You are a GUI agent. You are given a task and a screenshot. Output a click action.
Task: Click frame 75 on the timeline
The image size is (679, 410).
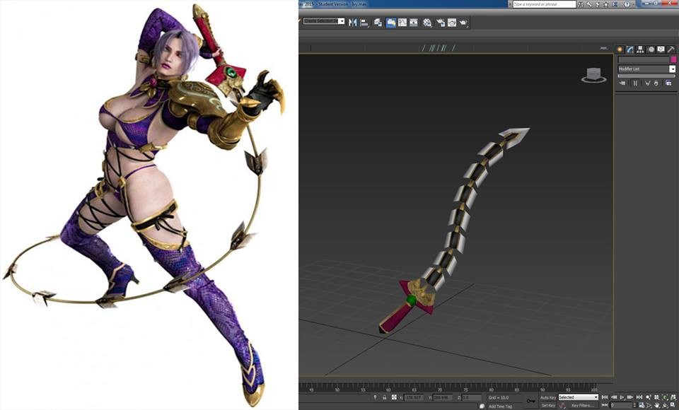(x=465, y=389)
